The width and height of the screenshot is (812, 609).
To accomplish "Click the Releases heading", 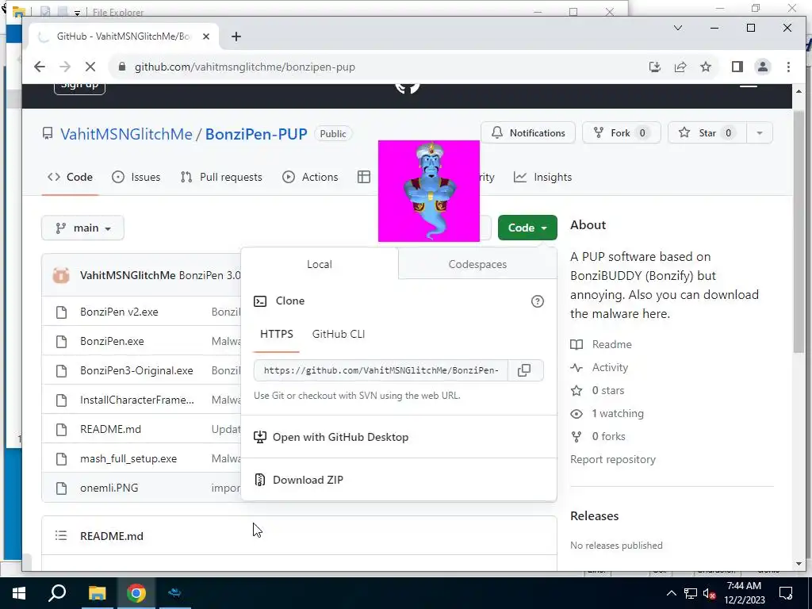I will coord(595,515).
